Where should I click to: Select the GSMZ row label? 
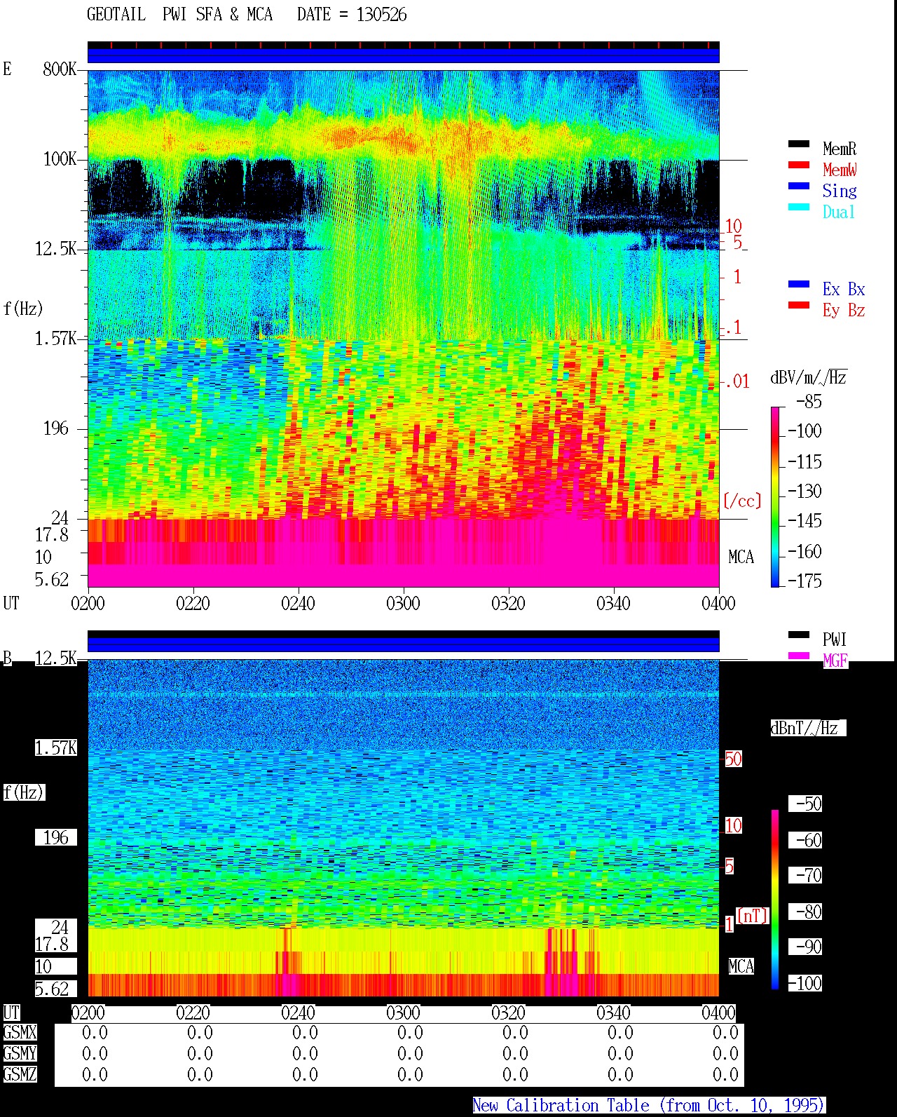(x=20, y=1075)
